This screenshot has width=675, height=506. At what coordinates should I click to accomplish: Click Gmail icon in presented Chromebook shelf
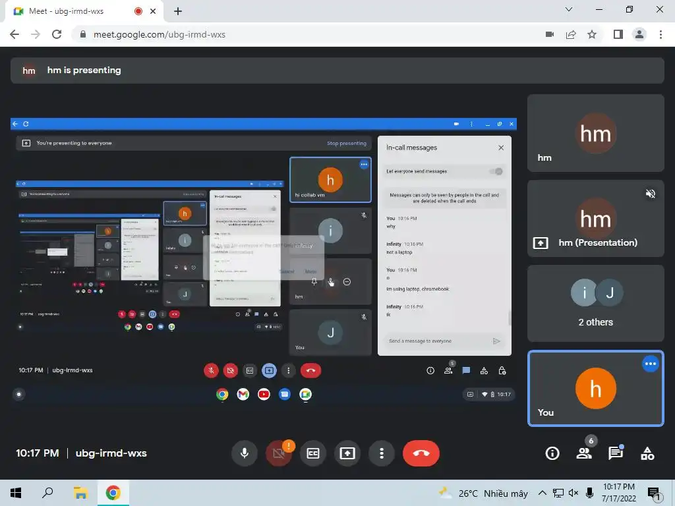243,394
